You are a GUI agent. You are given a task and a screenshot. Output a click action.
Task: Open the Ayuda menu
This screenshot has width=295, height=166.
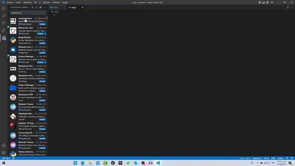click(65, 2)
